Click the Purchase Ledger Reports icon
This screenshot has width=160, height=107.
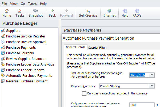coord(3,70)
